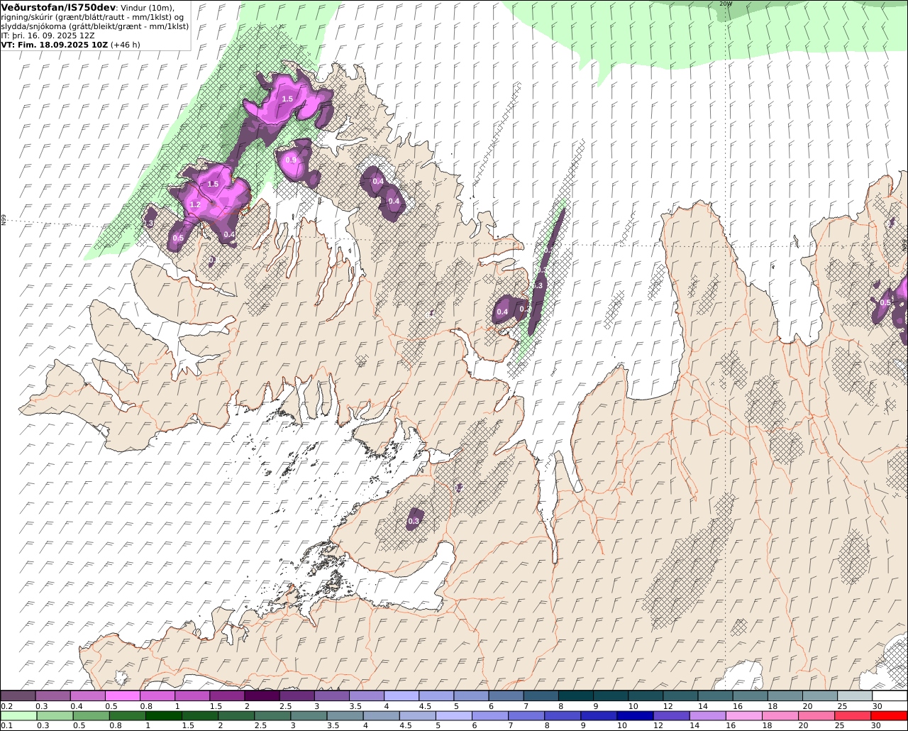Select the 20 pink swatch in bottom legend row
This screenshot has height=731, width=908.
tap(816, 715)
